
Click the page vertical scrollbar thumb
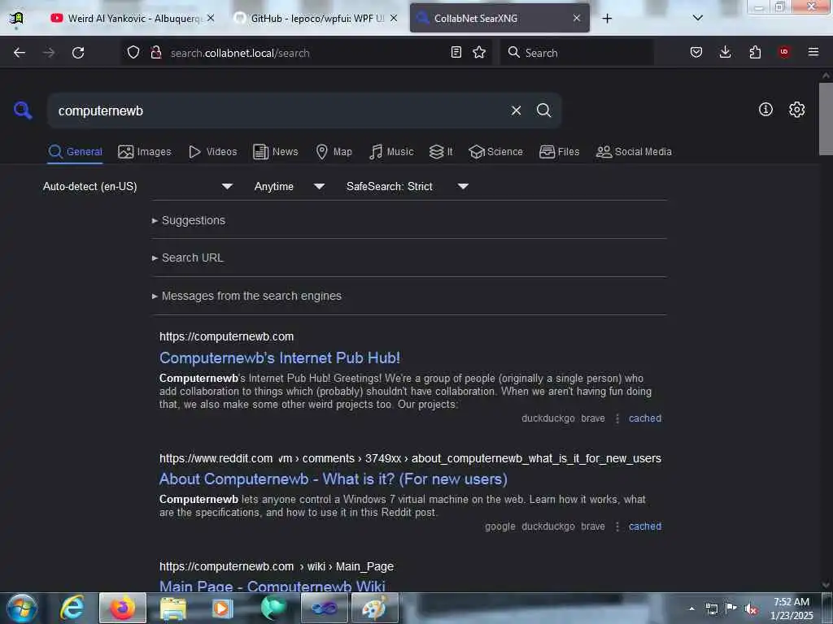[826, 119]
